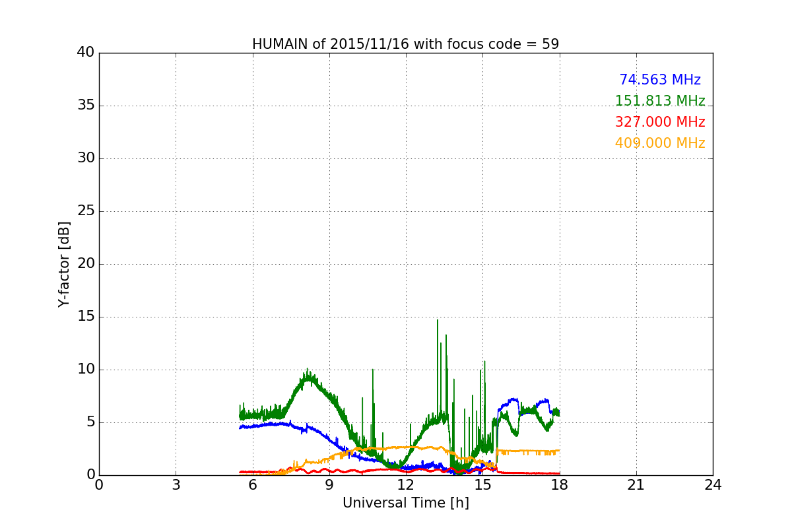Click the x-axis tick label 3
This screenshot has height=528, width=792.
(x=176, y=485)
